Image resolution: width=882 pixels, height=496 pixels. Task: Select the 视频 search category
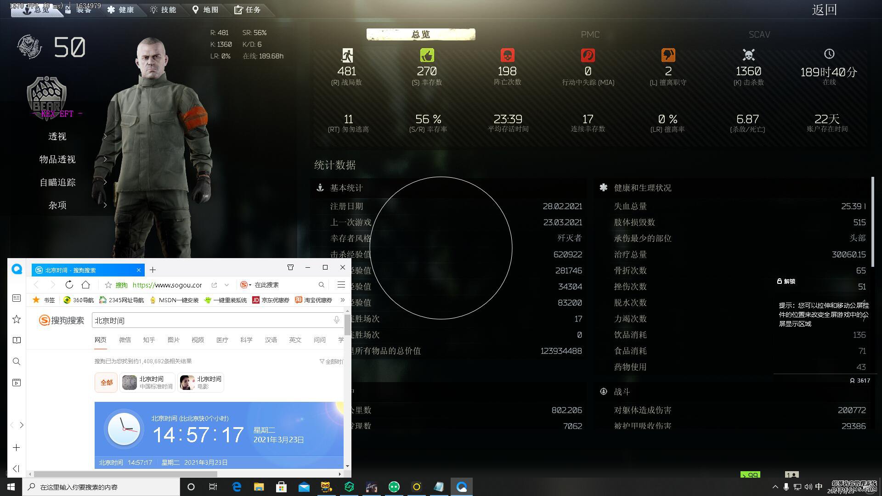tap(198, 340)
